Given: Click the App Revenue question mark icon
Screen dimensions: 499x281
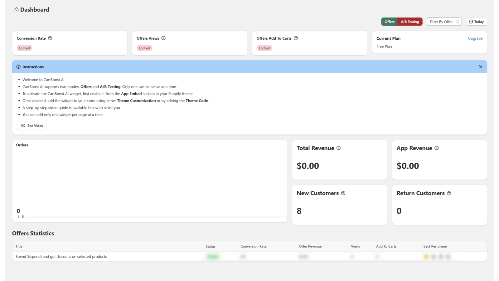Looking at the screenshot, I should (x=436, y=148).
